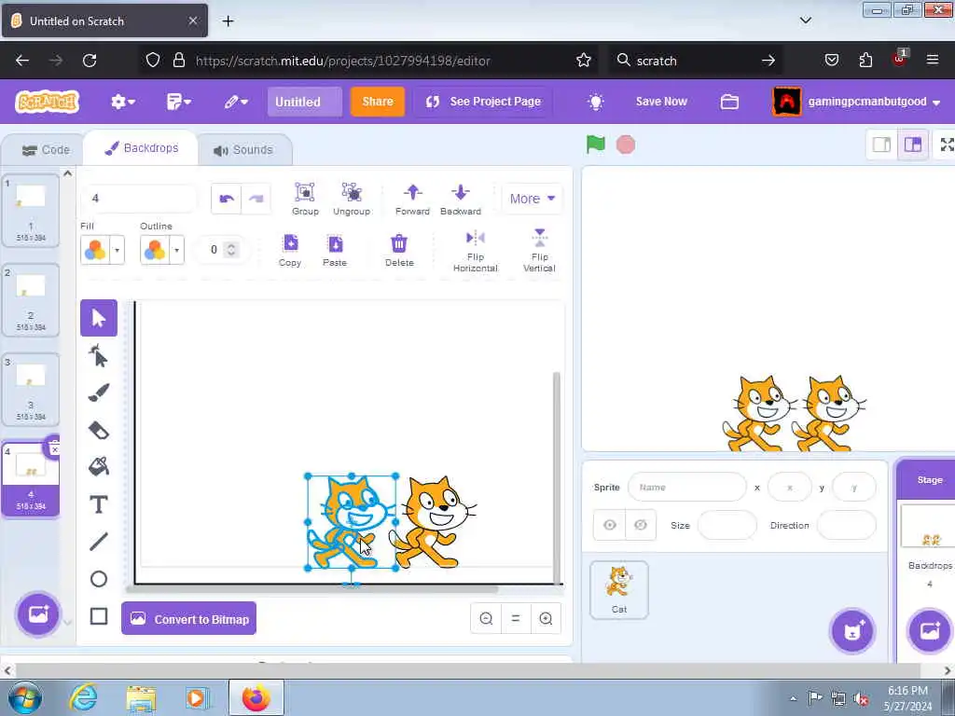Switch to the Code tab
The height and width of the screenshot is (716, 955).
tap(46, 150)
